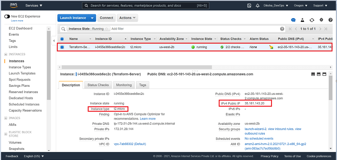This screenshot has height=160, width=337.
Task: Open the experiments flask icon
Action: click(302, 20)
